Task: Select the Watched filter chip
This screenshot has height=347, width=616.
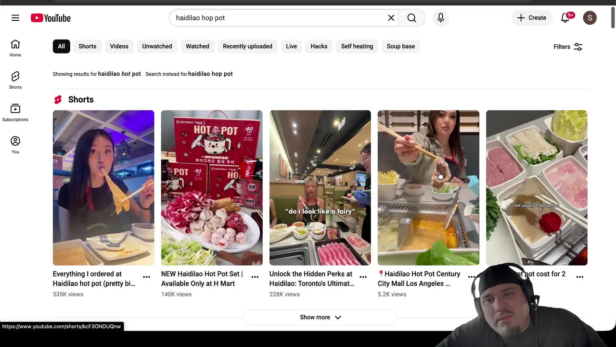Action: pyautogui.click(x=197, y=46)
